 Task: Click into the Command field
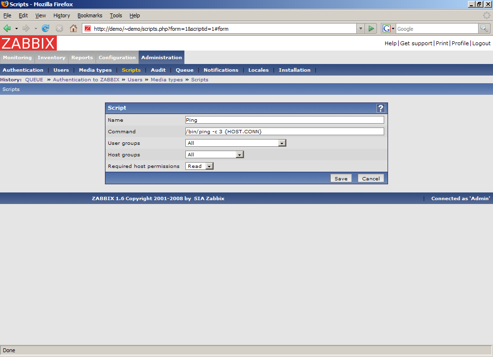pyautogui.click(x=285, y=131)
